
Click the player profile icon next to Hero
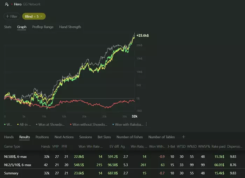pos(7,4)
